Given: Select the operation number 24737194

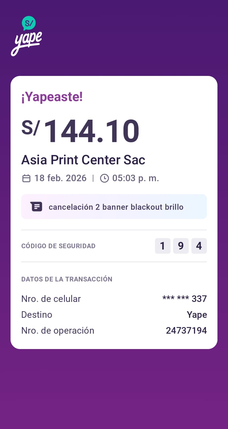Looking at the screenshot, I should click(x=186, y=331).
